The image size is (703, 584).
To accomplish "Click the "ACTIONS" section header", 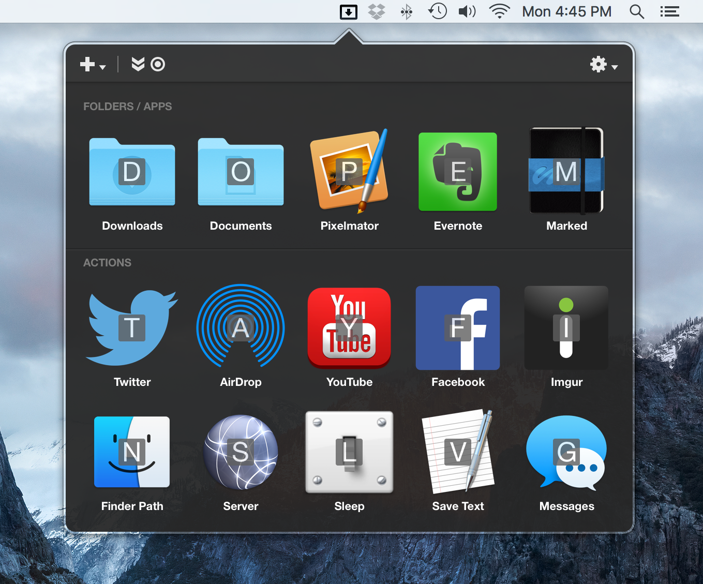I will pyautogui.click(x=108, y=263).
